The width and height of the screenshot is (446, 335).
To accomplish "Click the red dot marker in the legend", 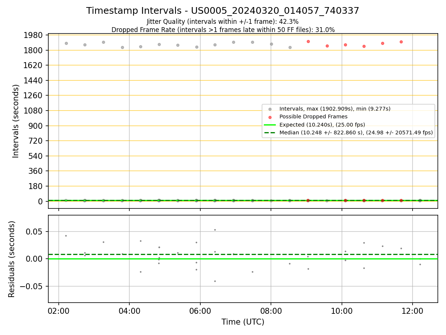I will [270, 117].
